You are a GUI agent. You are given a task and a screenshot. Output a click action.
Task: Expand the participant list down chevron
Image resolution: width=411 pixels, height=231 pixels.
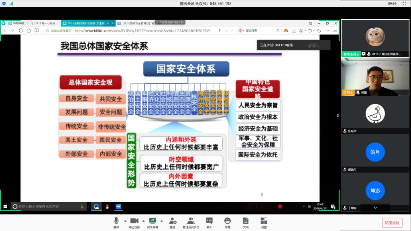click(x=375, y=208)
